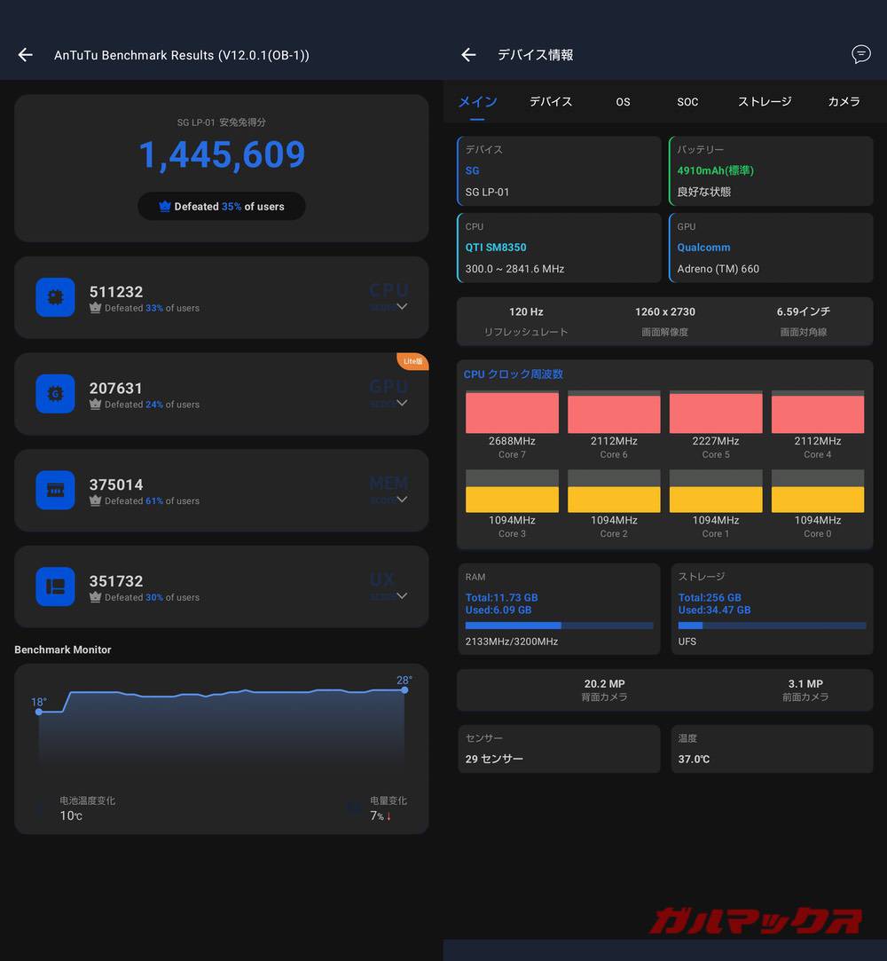Tap the crown icon beside Defeated 33%
This screenshot has height=961, width=887.
[95, 308]
